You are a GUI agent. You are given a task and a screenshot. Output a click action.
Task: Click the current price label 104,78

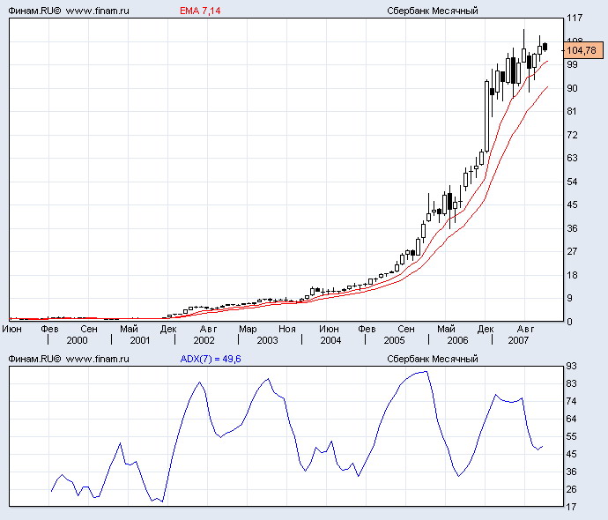point(582,52)
